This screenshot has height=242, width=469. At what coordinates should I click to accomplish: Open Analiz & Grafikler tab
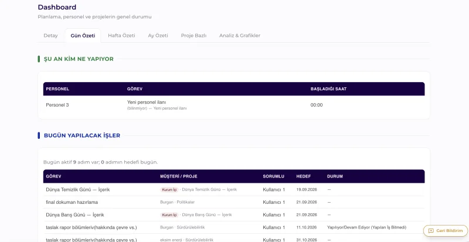[x=240, y=36]
